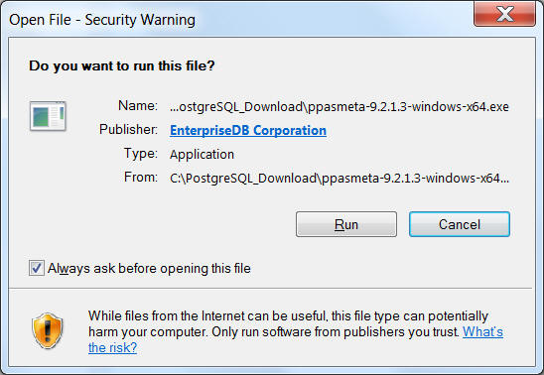Click the separator line above the warning text
544x375 pixels.
pos(270,288)
